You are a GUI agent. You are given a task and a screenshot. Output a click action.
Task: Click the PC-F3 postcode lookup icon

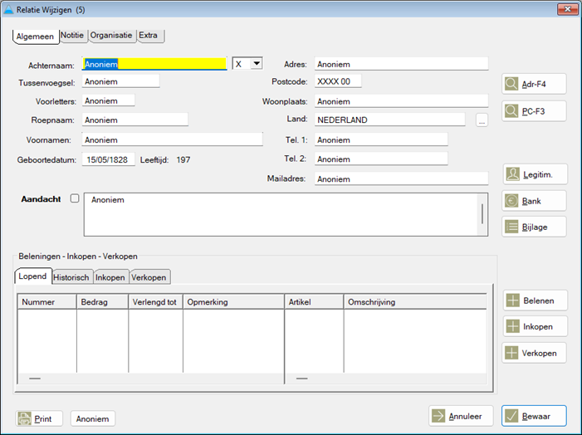coord(511,111)
